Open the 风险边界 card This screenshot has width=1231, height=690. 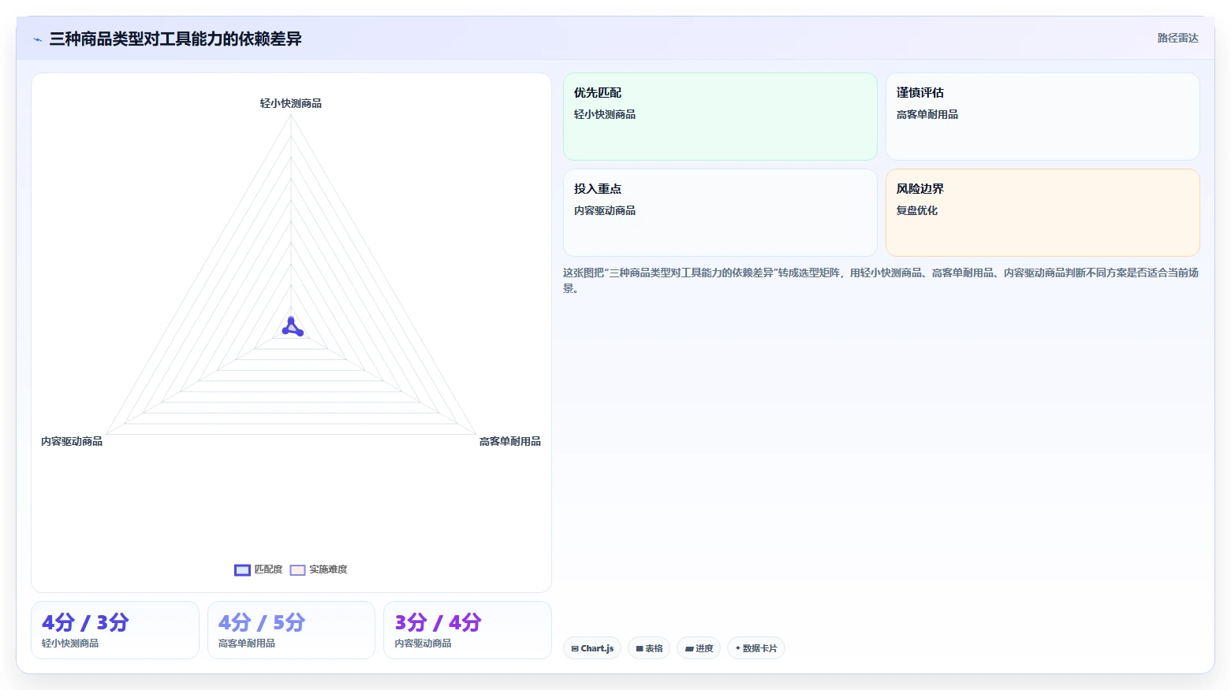pos(1043,213)
